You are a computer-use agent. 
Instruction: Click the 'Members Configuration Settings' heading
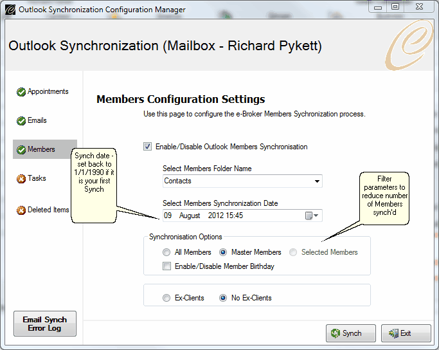pos(181,99)
